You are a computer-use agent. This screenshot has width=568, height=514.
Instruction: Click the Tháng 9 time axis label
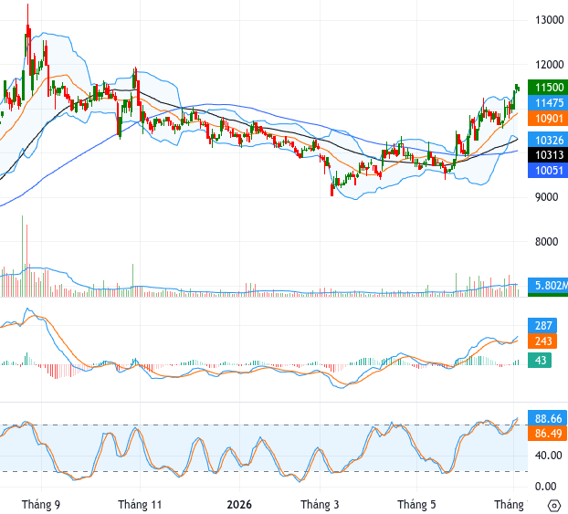41,505
